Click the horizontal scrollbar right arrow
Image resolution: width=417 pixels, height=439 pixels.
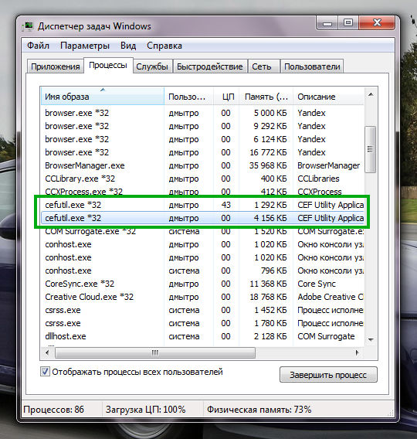pos(357,352)
